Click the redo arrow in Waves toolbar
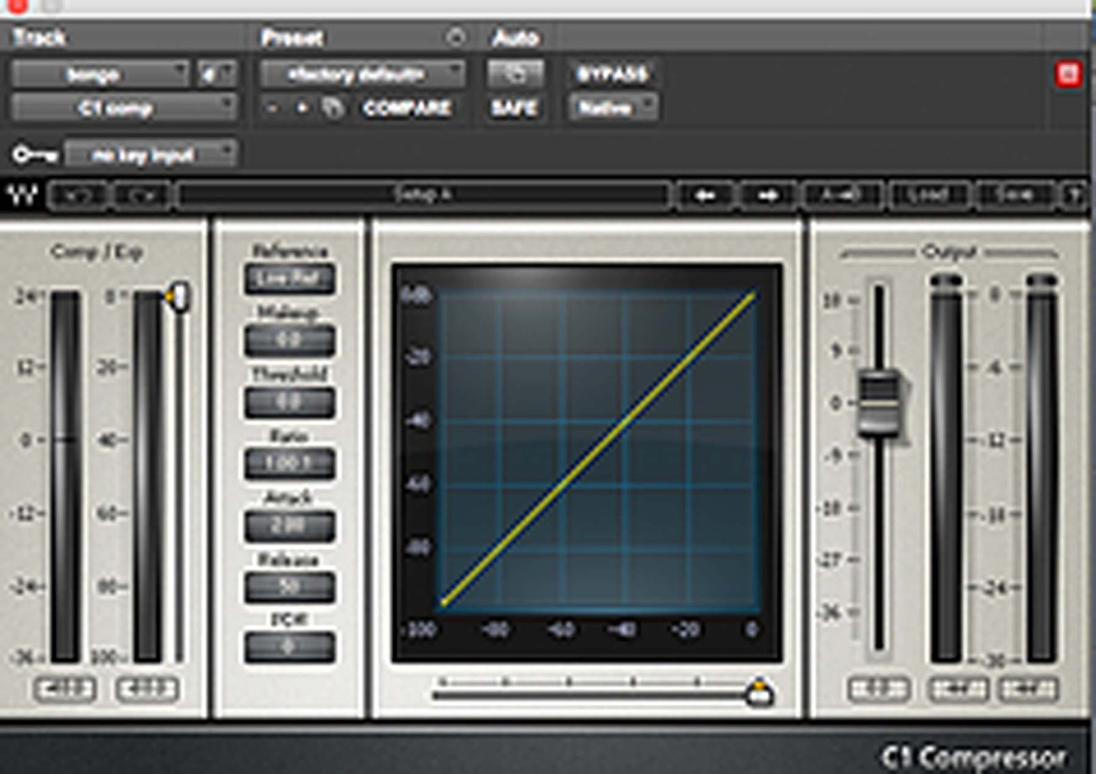This screenshot has height=774, width=1096. [x=142, y=196]
